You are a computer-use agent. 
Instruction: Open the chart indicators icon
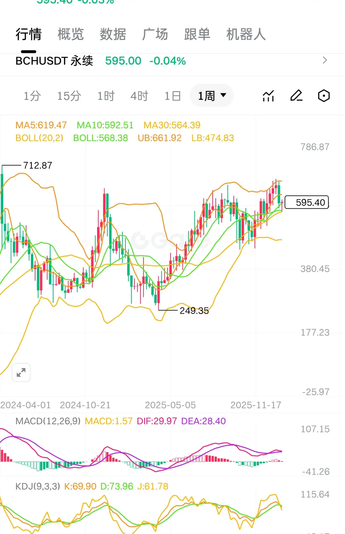coord(268,96)
